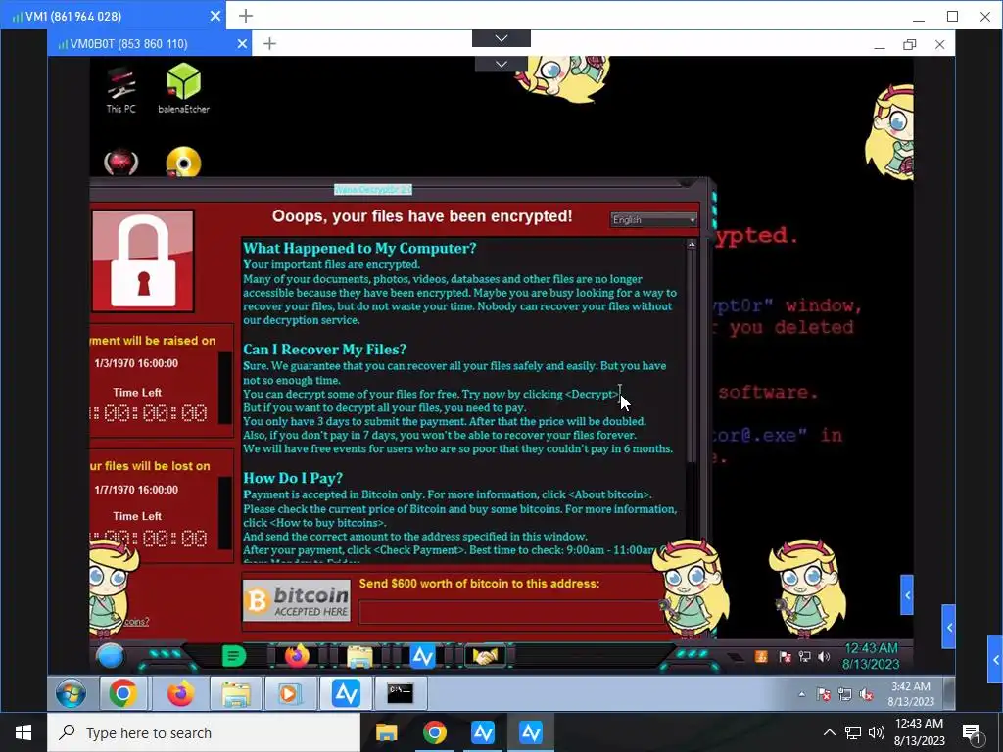Open File Explorer on the dark themed taskbar
Screen dimensions: 1003x752
[359, 657]
